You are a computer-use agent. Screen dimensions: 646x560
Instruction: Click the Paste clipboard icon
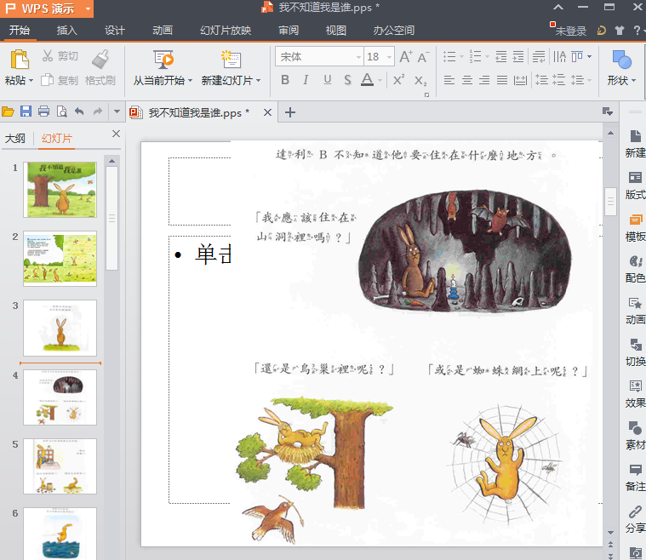[x=19, y=60]
